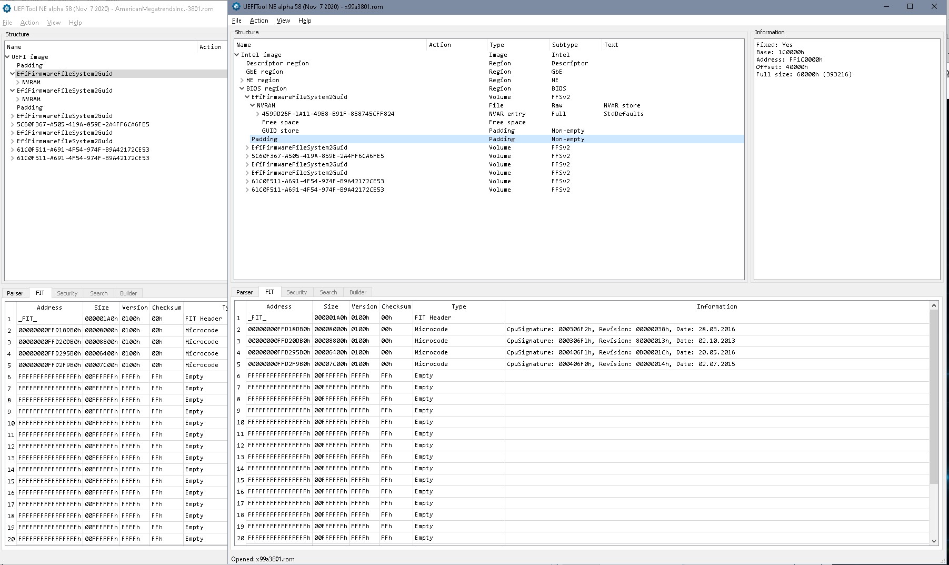Expand the 4599D26F NVAR entry node
The image size is (949, 565).
258,114
